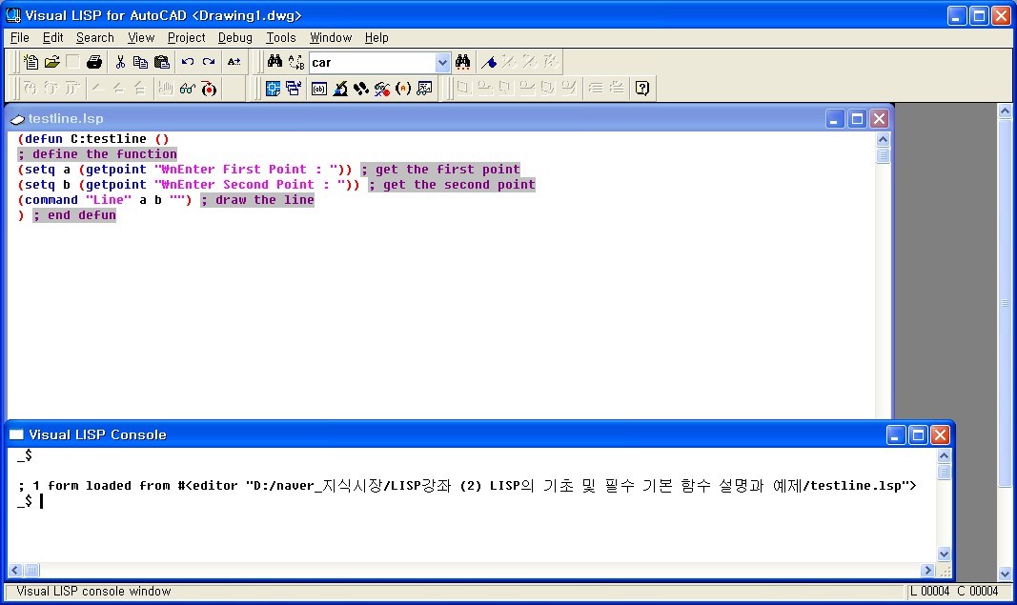The height and width of the screenshot is (605, 1017).
Task: Open Symbol Service icon
Action: tap(382, 89)
